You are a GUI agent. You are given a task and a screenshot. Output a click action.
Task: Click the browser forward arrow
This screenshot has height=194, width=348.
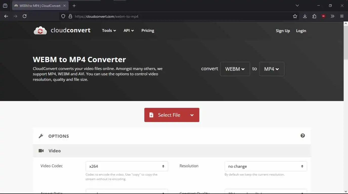(x=15, y=16)
